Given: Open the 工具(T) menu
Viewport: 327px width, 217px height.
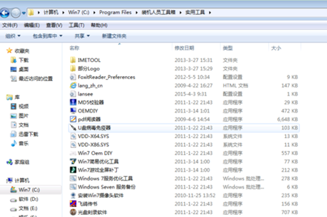Looking at the screenshot, I should click(x=77, y=25).
